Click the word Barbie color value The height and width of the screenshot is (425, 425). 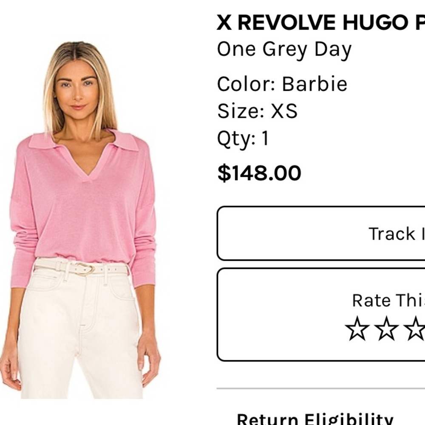pyautogui.click(x=314, y=84)
